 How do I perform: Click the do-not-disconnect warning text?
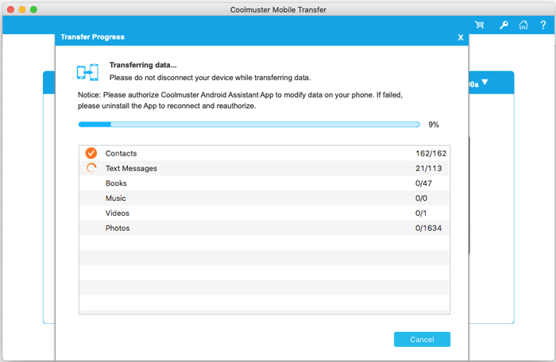point(210,78)
